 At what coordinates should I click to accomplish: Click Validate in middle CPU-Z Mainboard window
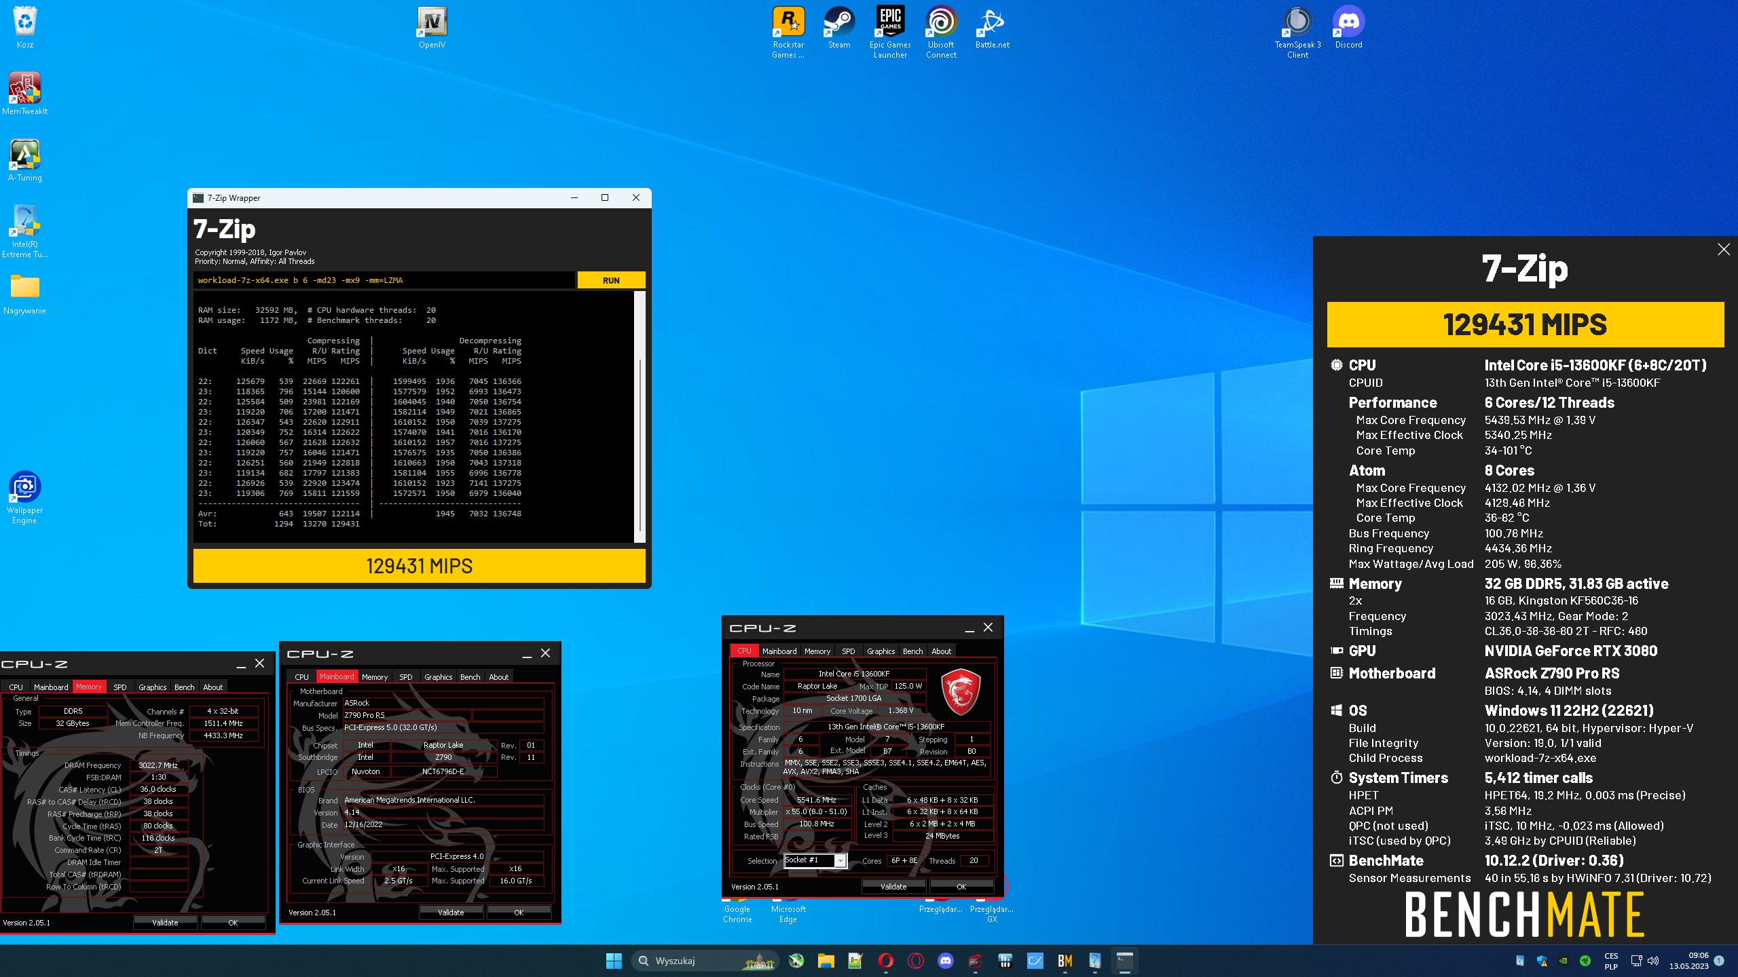point(451,913)
